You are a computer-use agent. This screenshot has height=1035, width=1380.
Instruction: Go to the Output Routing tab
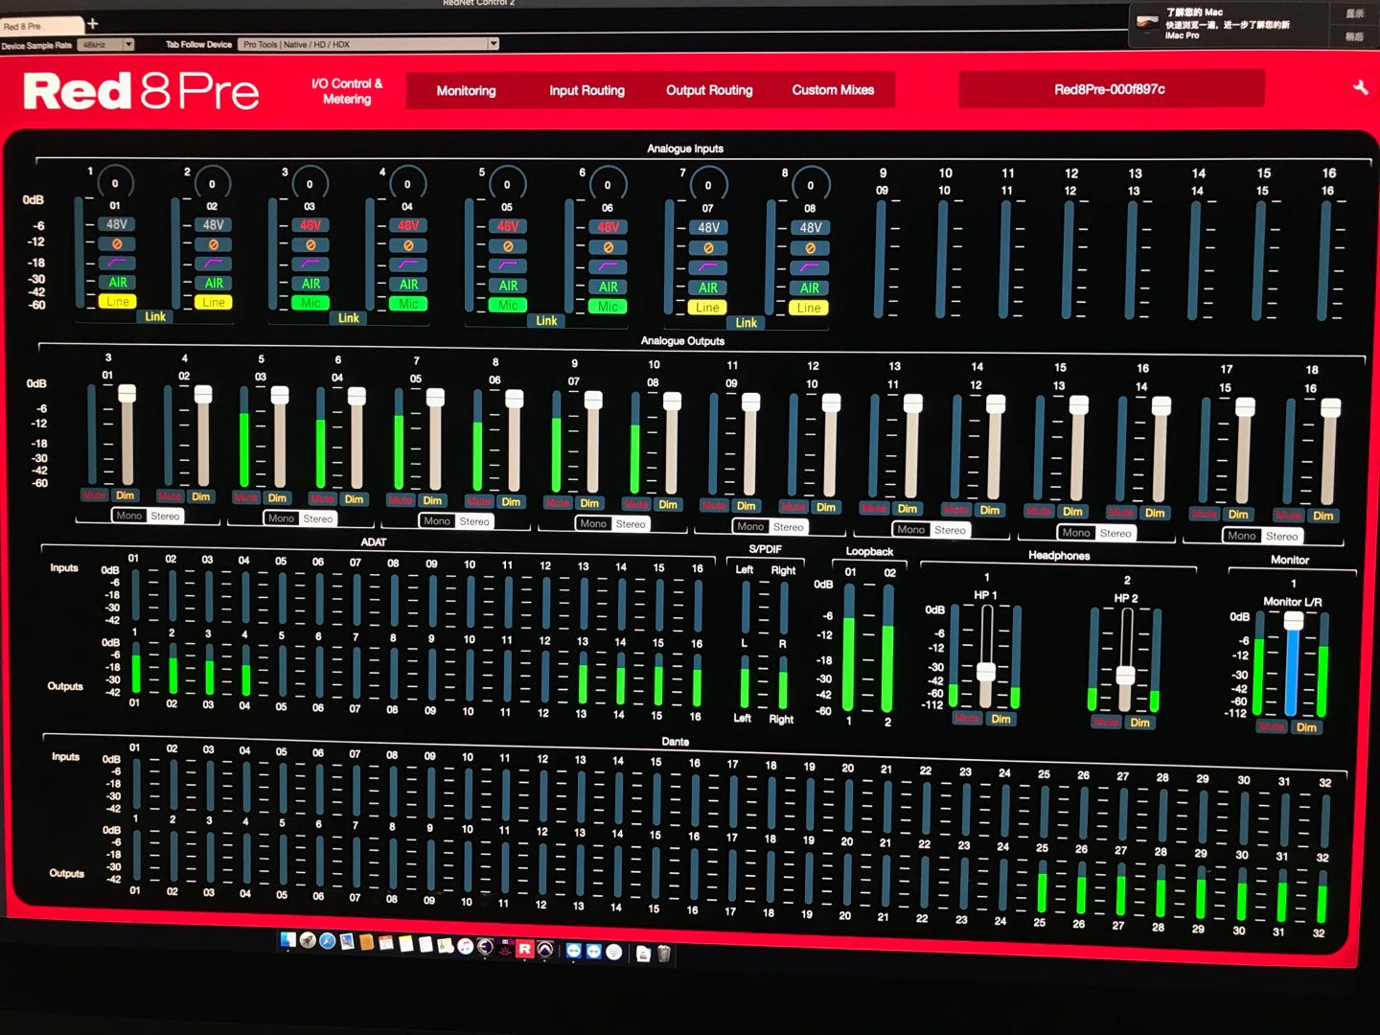point(709,91)
